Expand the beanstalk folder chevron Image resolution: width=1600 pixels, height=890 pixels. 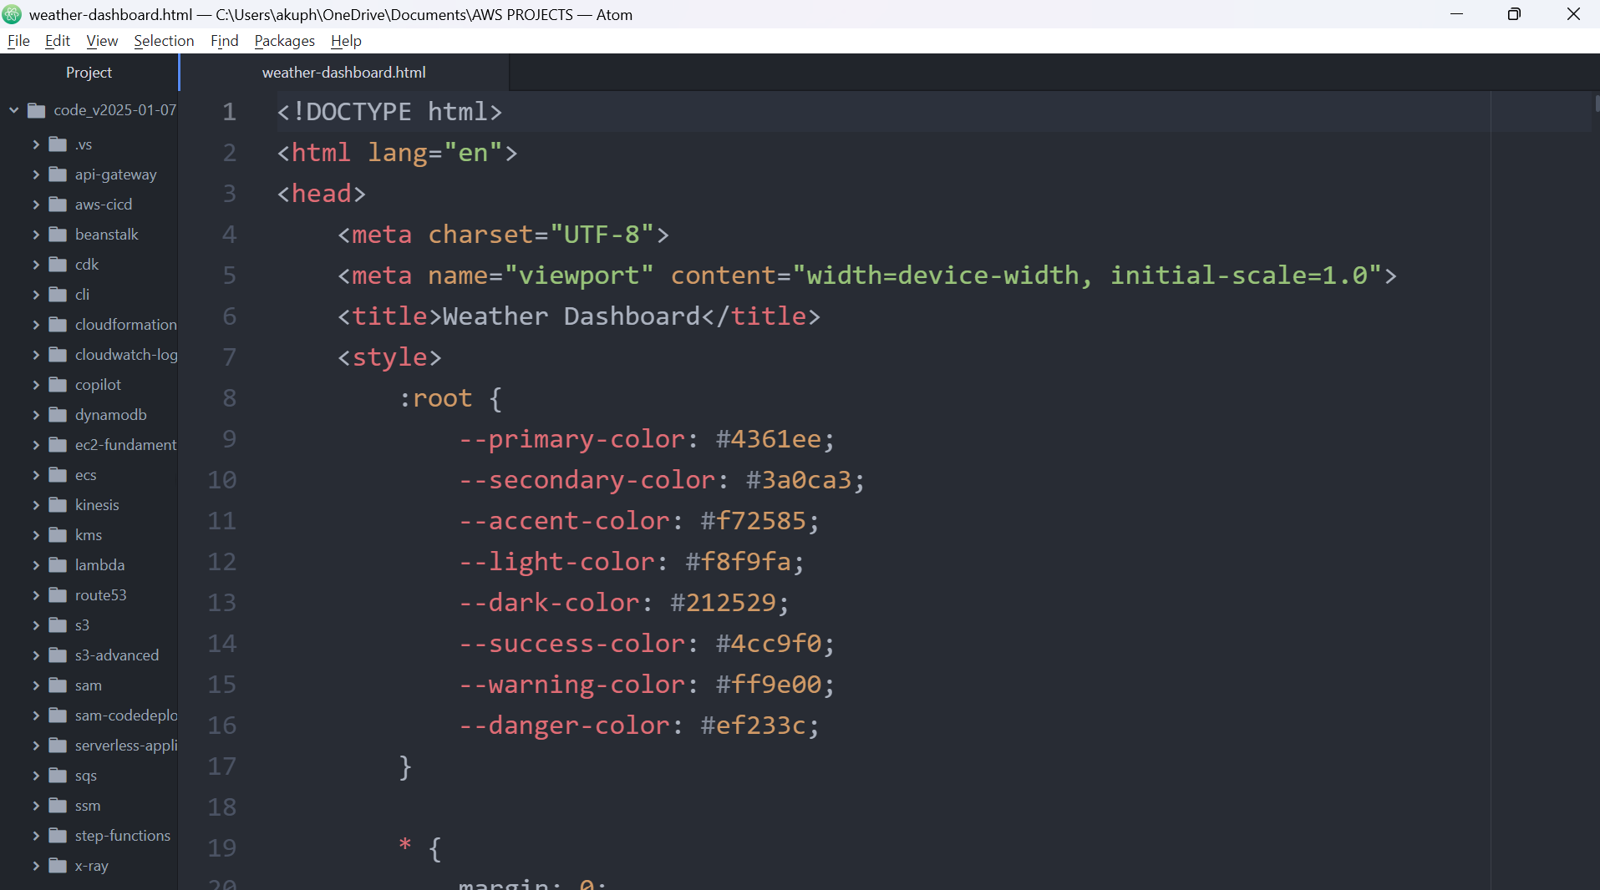tap(36, 235)
